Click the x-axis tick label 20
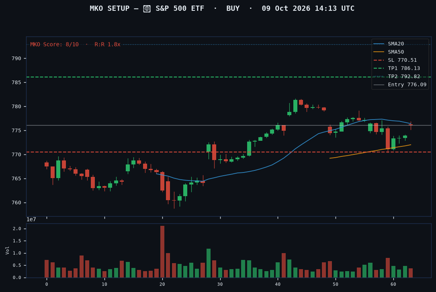The image size is (436, 292). pyautogui.click(x=162, y=284)
